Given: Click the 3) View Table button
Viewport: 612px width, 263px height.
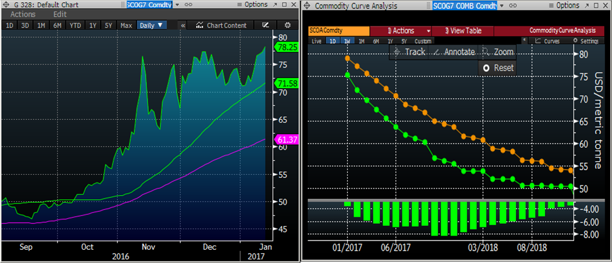Looking at the screenshot, I should point(462,31).
